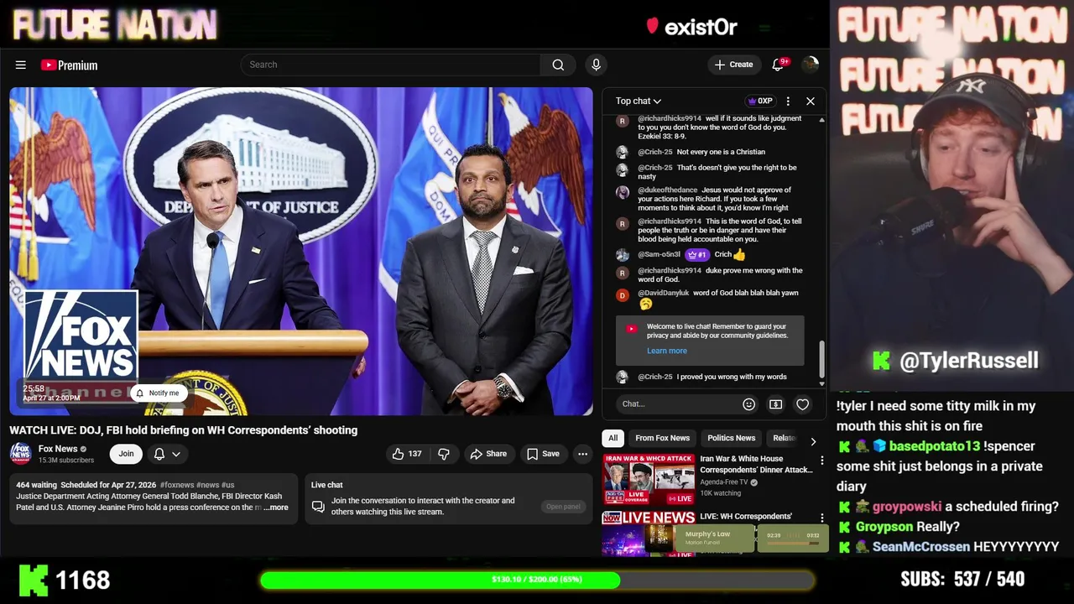Click the magnifying glass search button
This screenshot has width=1074, height=604.
pyautogui.click(x=558, y=65)
